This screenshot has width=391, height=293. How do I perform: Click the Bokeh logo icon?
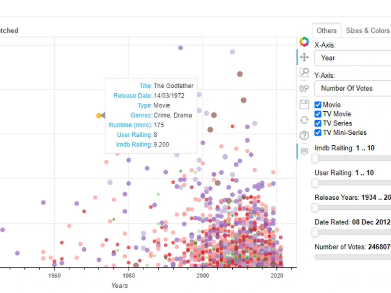[304, 41]
